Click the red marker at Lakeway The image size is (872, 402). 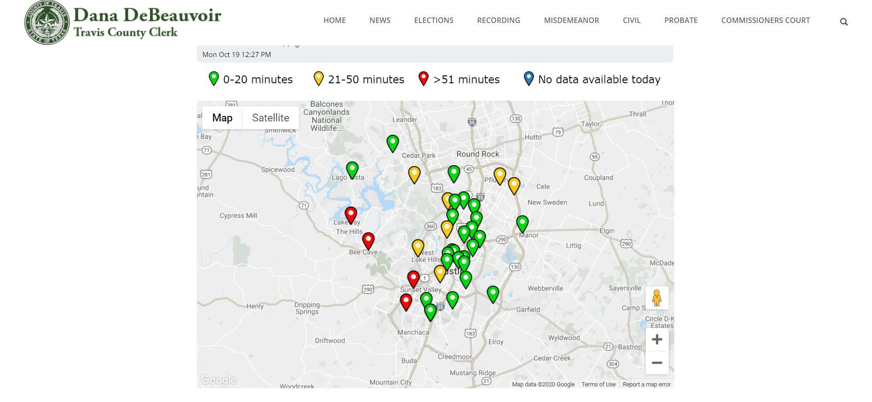coord(351,214)
